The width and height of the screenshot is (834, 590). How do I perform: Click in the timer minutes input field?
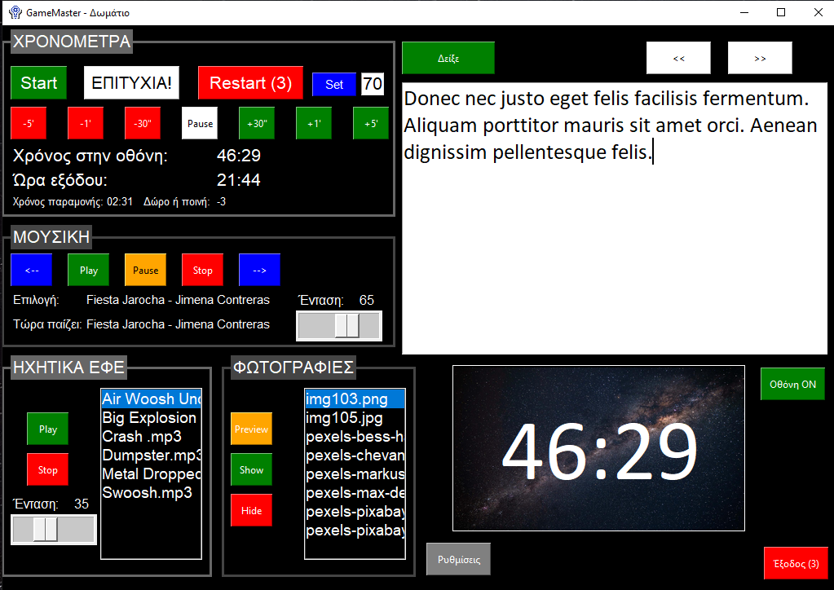pos(372,84)
